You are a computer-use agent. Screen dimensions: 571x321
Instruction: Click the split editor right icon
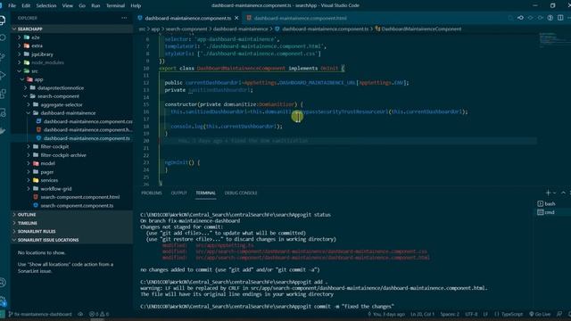click(560, 18)
